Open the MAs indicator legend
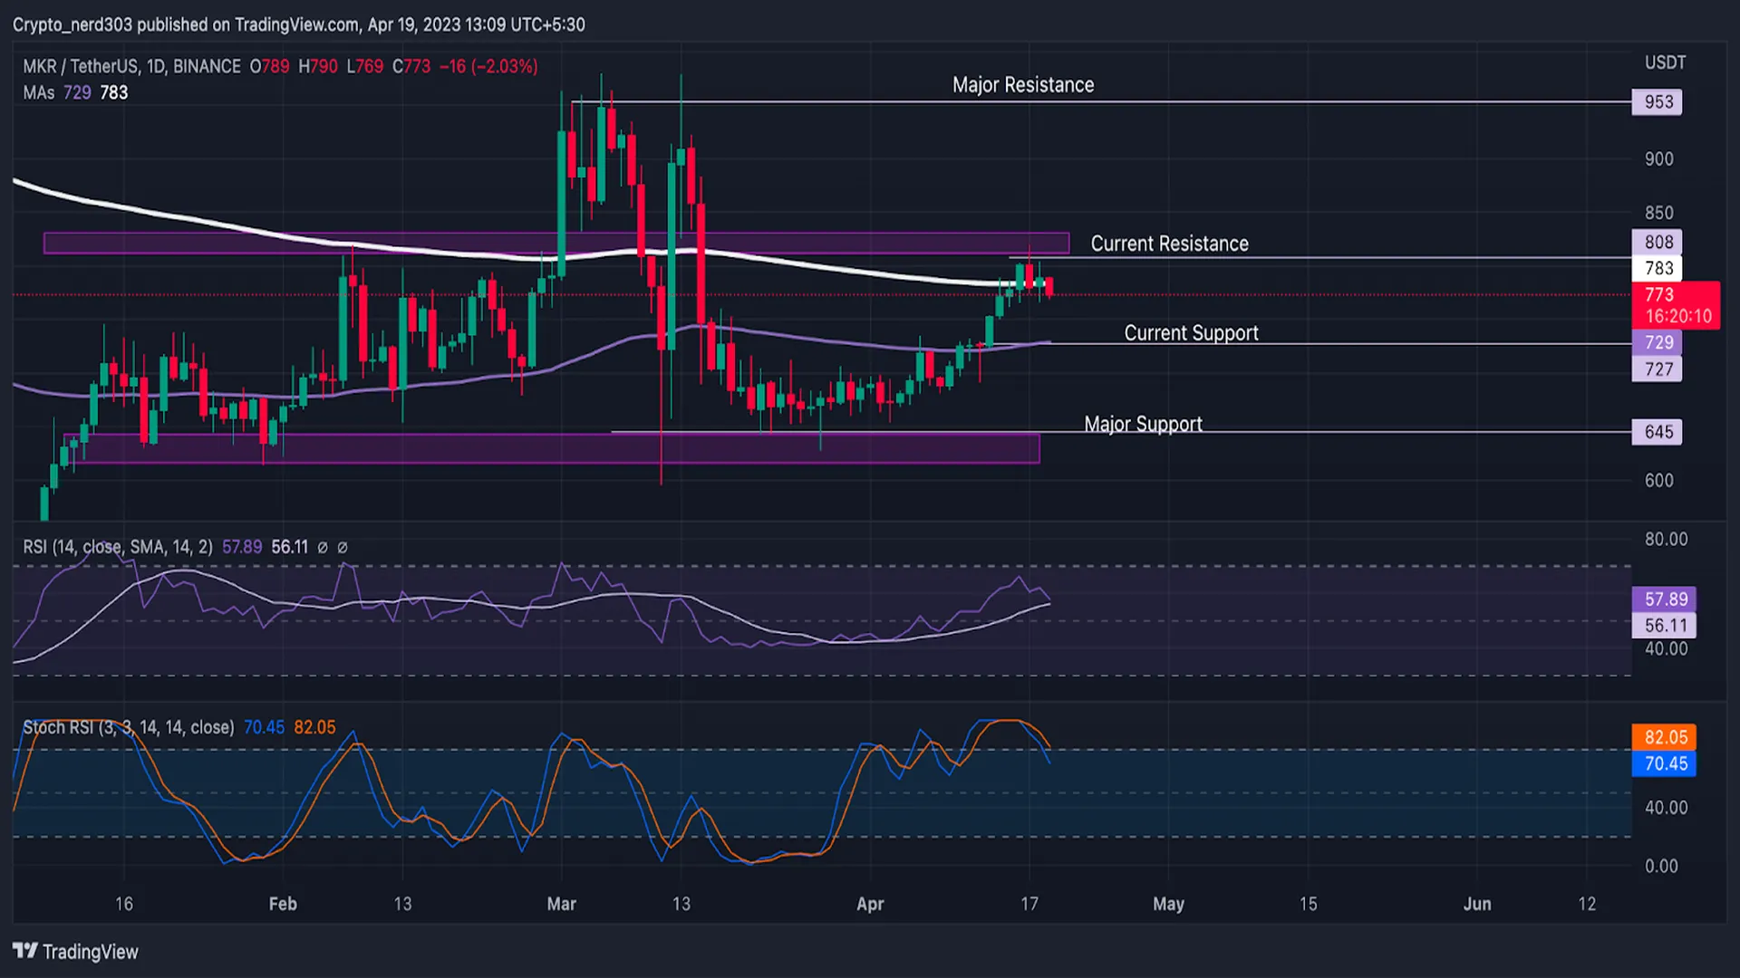This screenshot has height=978, width=1740. pyautogui.click(x=39, y=92)
